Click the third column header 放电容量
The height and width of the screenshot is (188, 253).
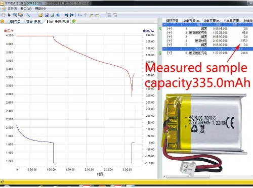pos(213,21)
